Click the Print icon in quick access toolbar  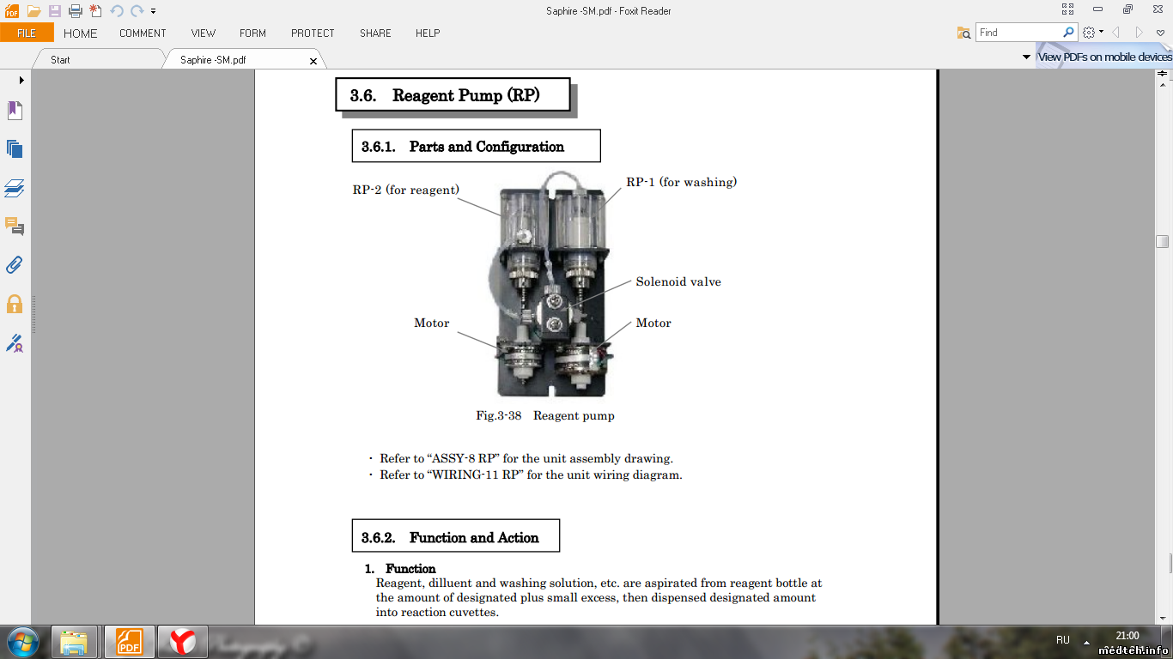coord(75,11)
